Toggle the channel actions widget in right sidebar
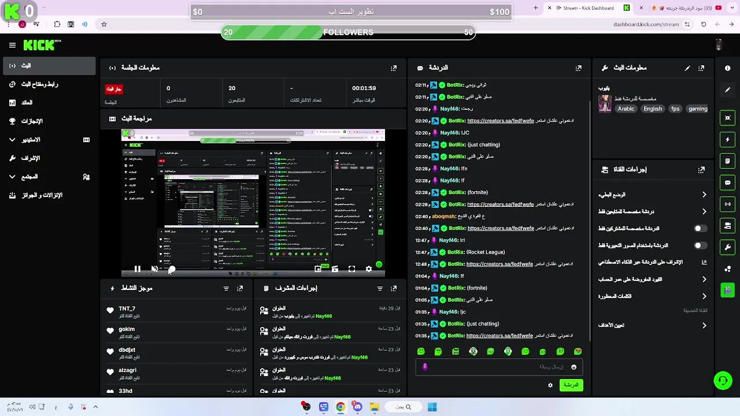740x416 pixels. (x=727, y=225)
